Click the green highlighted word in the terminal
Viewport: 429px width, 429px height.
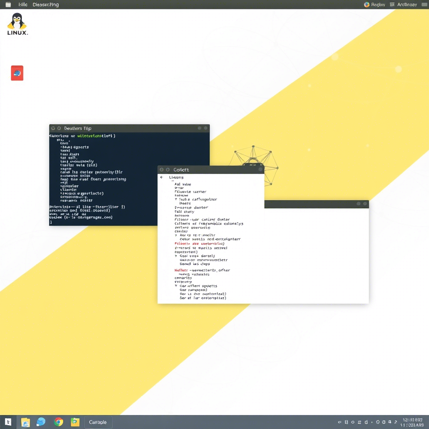coord(89,136)
